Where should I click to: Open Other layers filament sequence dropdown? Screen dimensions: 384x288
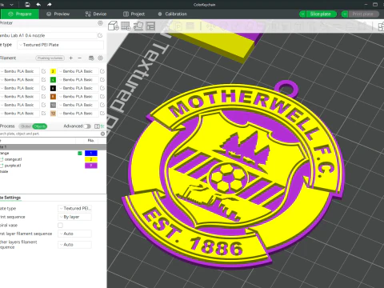[74, 245]
